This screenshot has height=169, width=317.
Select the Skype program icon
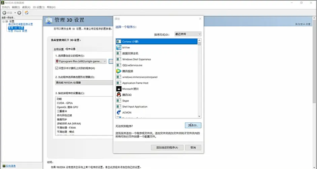119,100
